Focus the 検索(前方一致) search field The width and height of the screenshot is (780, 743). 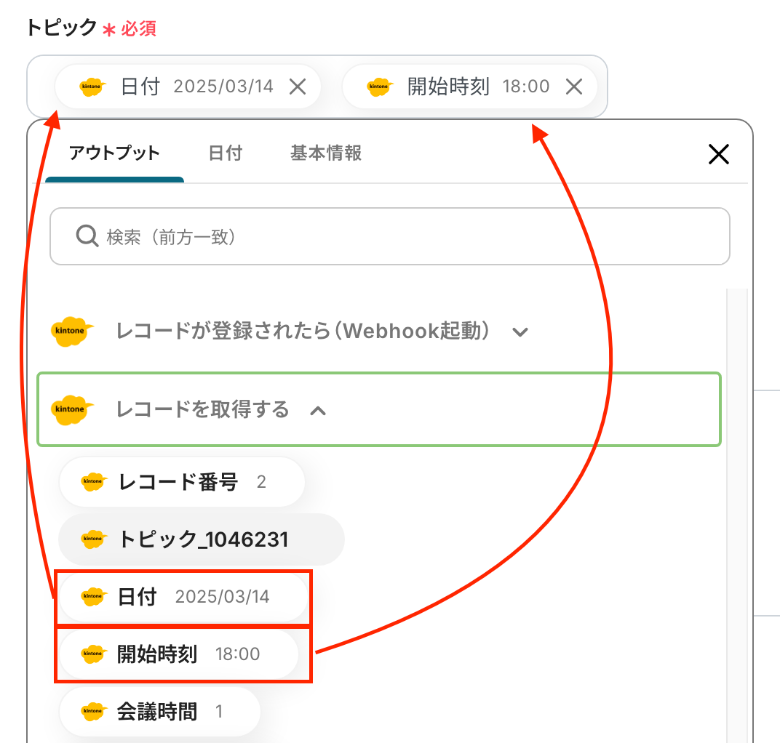[390, 236]
